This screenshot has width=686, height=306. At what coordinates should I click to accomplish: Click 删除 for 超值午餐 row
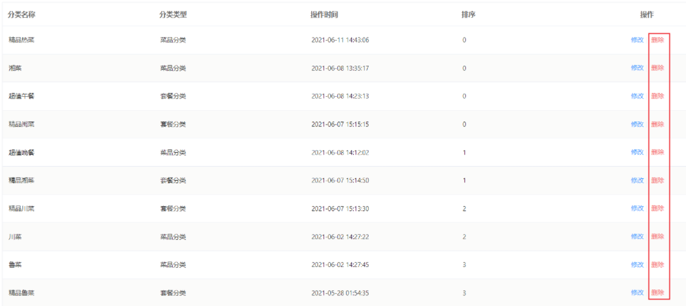click(x=657, y=96)
